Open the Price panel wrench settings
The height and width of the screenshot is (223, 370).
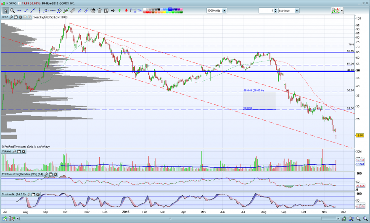tap(11, 17)
